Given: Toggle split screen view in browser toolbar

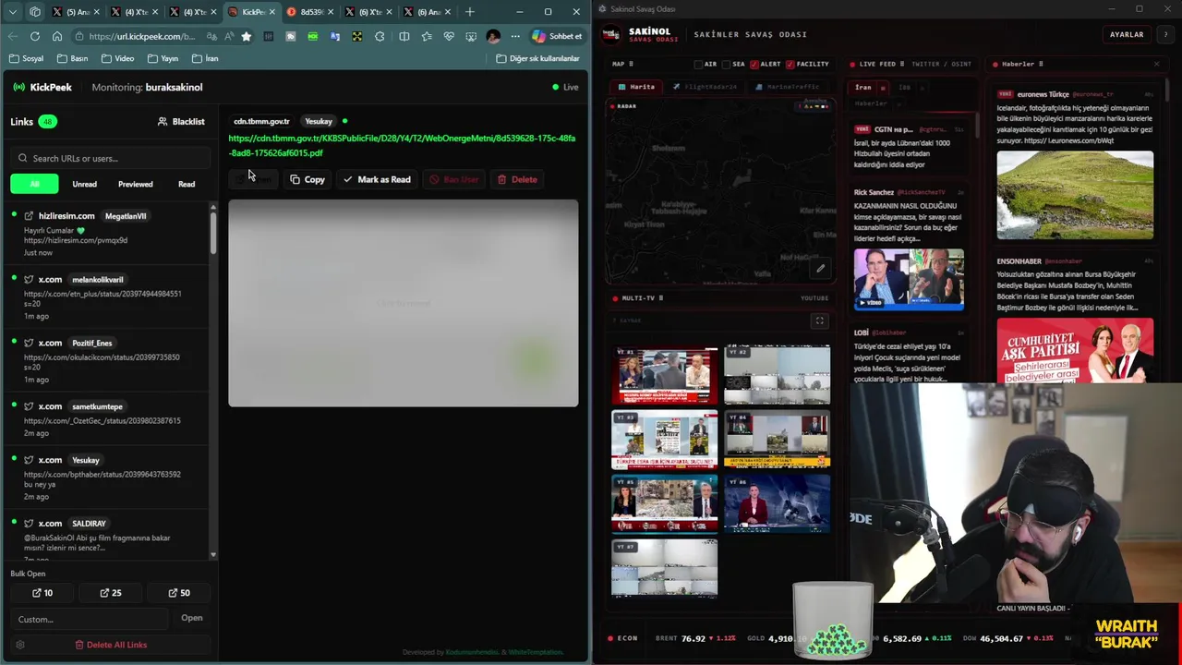Looking at the screenshot, I should click(x=404, y=36).
